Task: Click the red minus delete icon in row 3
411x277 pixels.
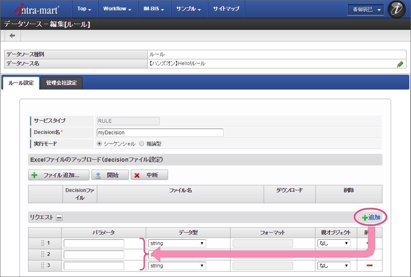Action: (370, 265)
